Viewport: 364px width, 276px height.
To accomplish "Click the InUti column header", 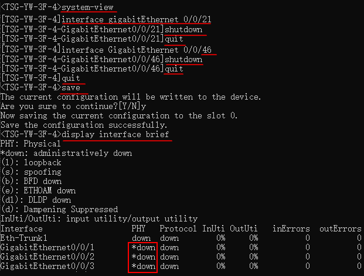I will click(x=213, y=229).
